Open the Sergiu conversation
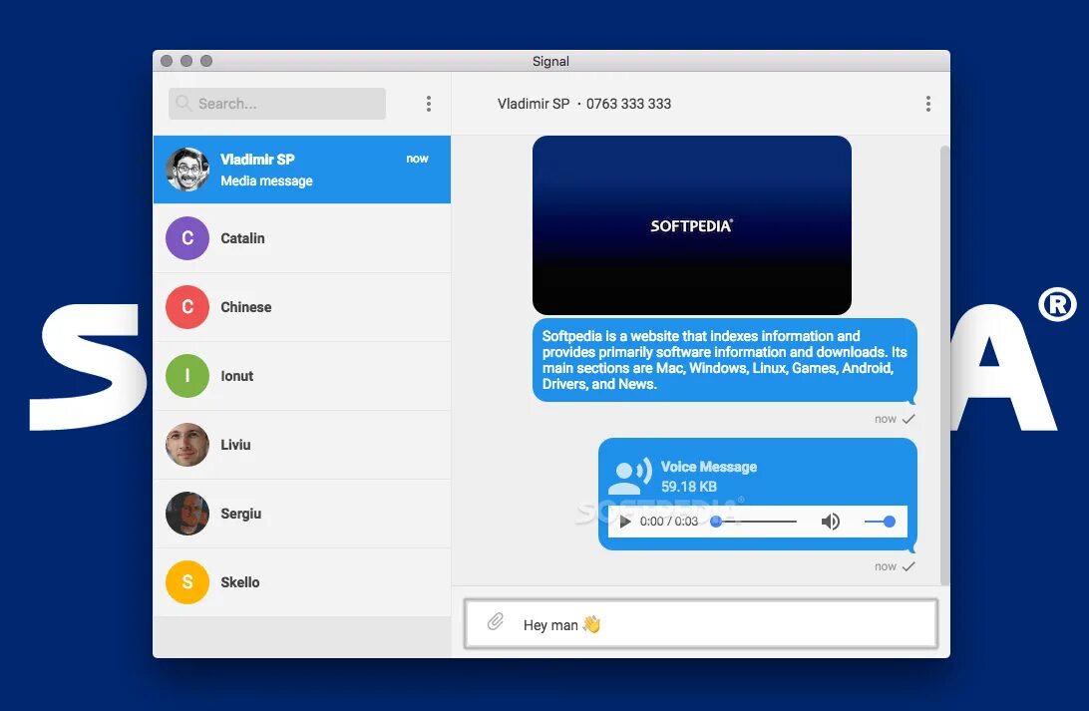 click(x=302, y=514)
